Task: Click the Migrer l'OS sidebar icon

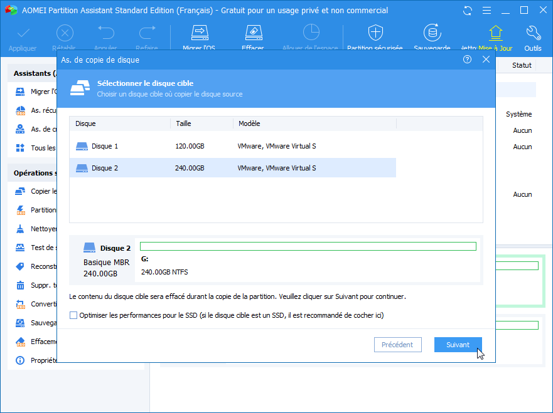Action: tap(20, 91)
